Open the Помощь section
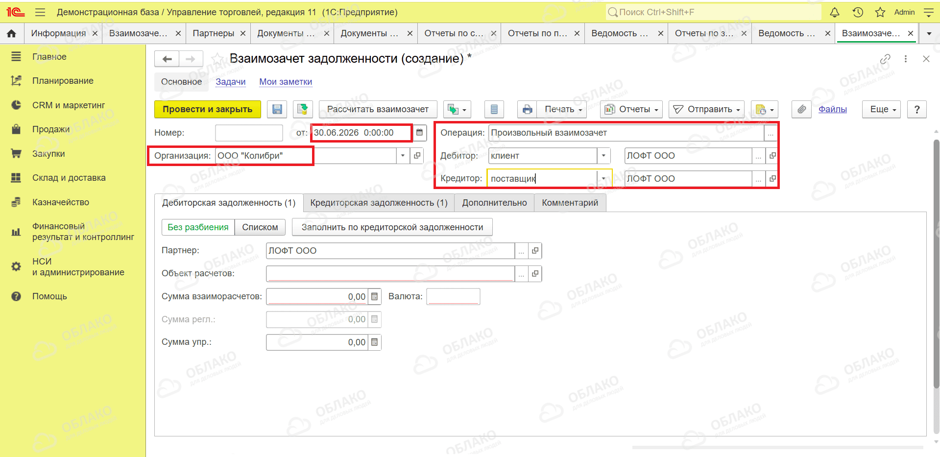Image resolution: width=940 pixels, height=457 pixels. [49, 296]
